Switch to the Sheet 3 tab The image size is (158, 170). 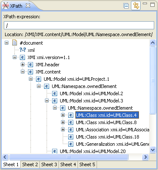[x=49, y=164]
